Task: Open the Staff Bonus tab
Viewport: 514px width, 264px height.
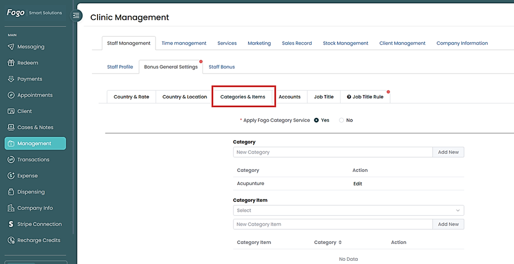Action: (x=221, y=67)
